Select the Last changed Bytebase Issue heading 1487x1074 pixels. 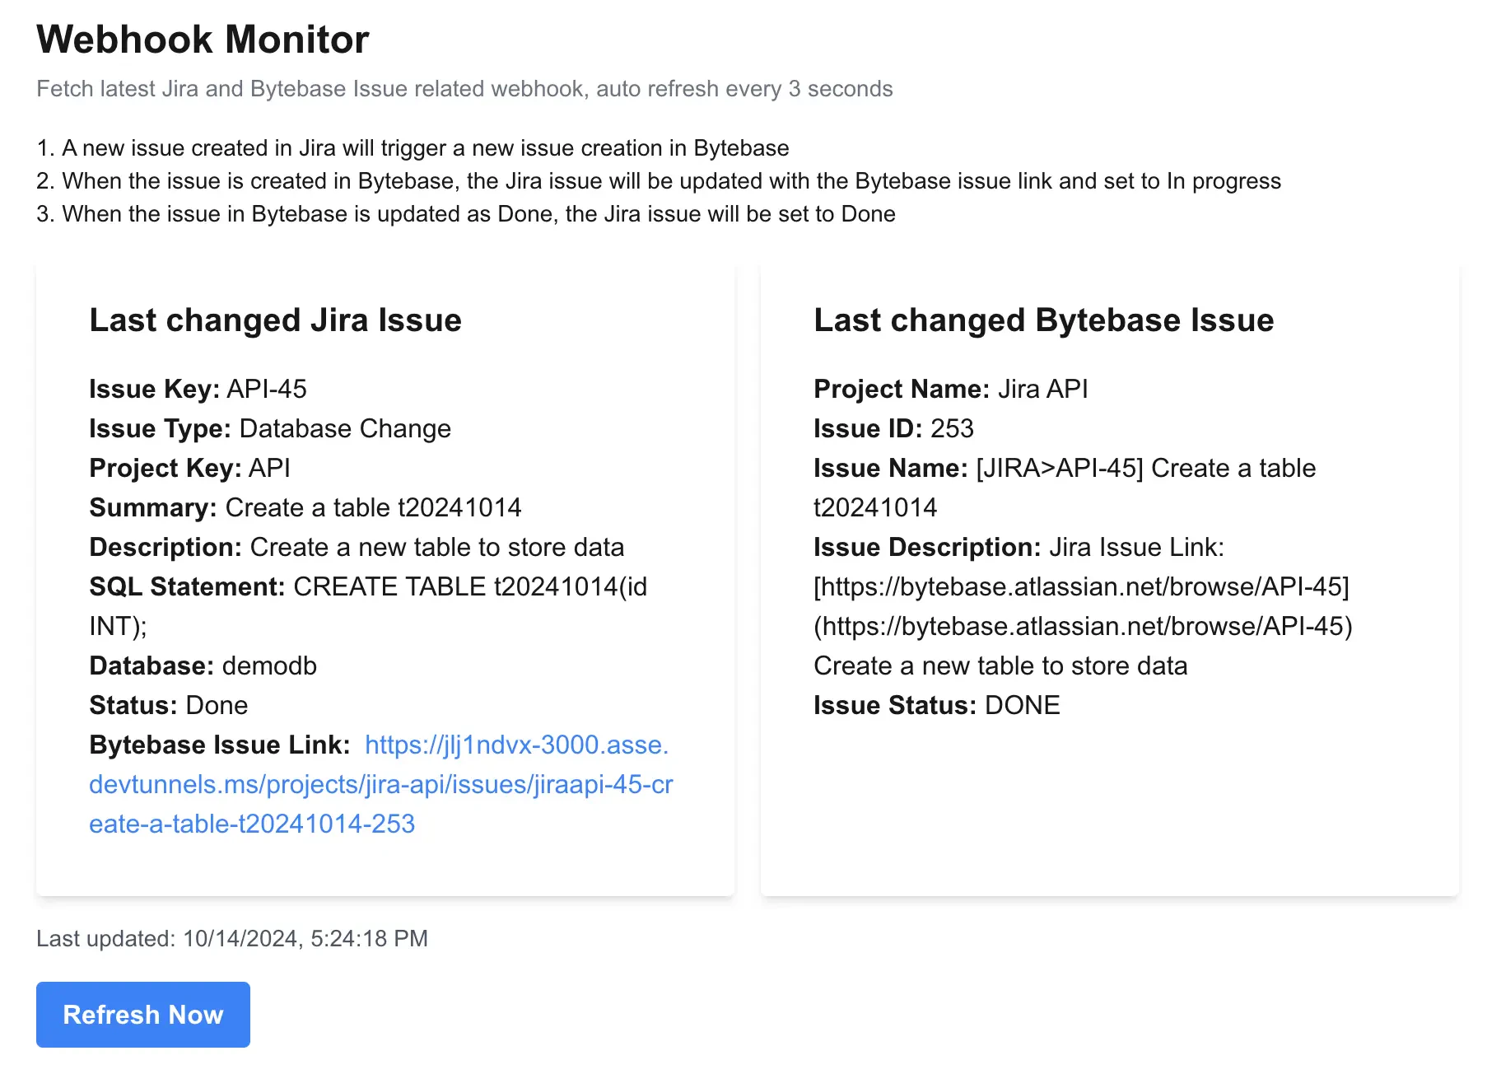click(x=1043, y=320)
